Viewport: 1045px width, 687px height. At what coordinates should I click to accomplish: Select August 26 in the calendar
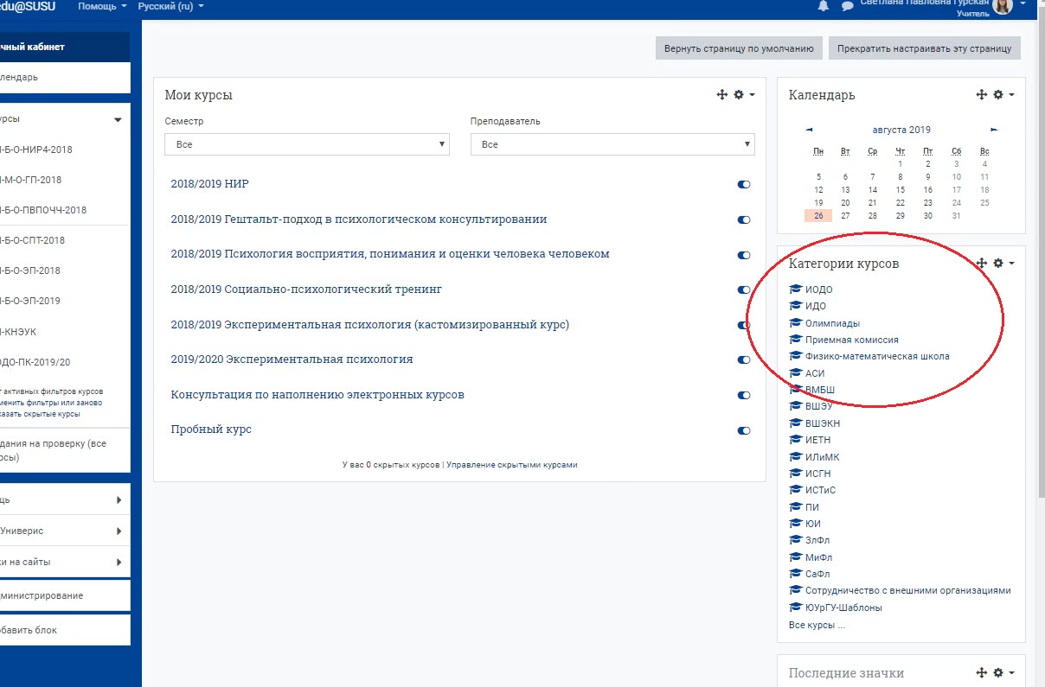click(818, 216)
